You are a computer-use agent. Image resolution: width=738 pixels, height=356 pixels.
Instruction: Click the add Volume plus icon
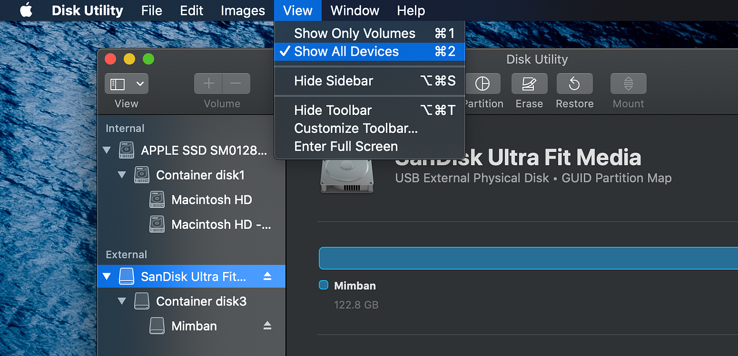point(208,83)
